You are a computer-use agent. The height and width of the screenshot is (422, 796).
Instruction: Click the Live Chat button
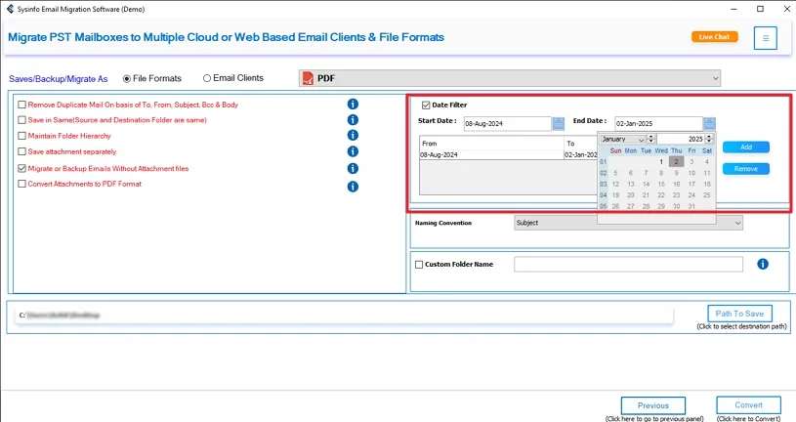point(715,37)
